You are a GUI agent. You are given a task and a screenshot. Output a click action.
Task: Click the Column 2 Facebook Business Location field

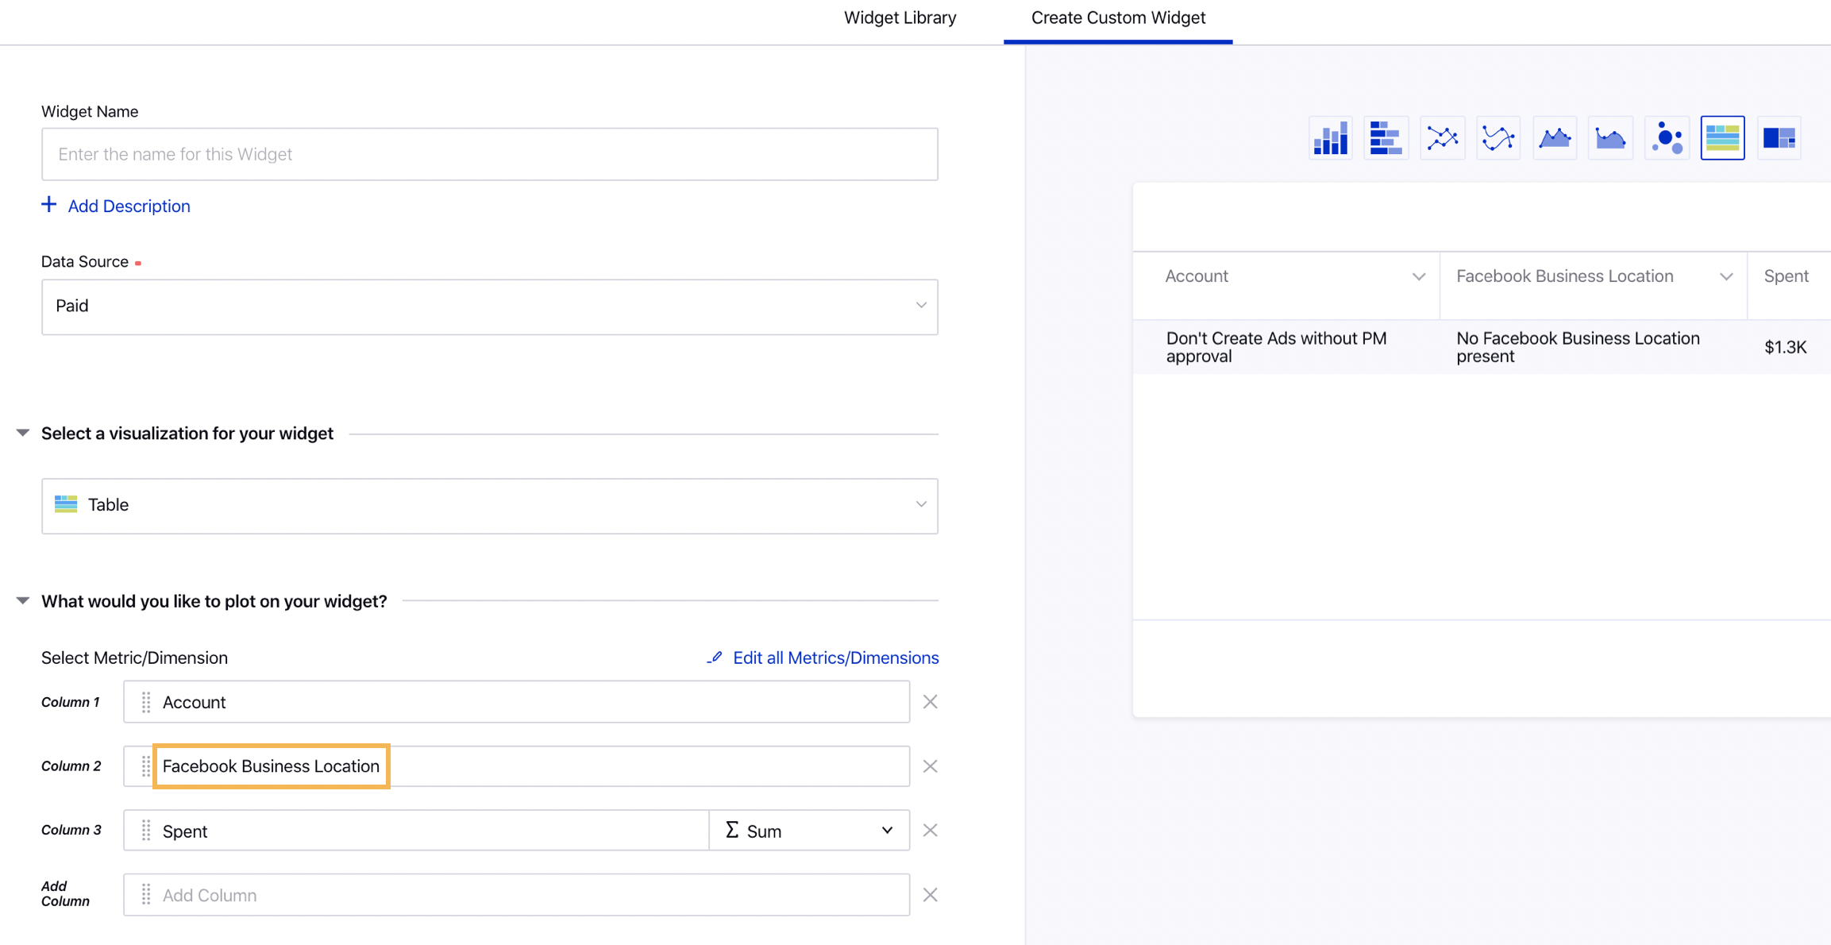click(x=516, y=766)
